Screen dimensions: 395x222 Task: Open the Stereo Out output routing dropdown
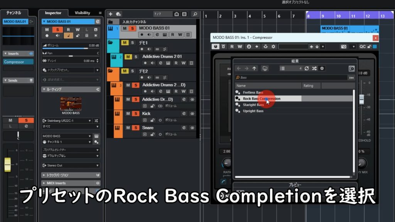click(x=70, y=165)
